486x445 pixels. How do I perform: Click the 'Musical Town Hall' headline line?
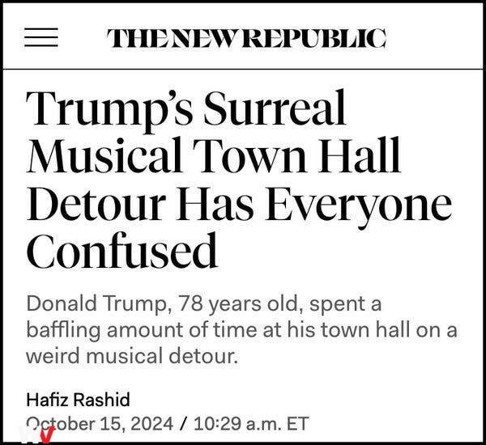(214, 155)
